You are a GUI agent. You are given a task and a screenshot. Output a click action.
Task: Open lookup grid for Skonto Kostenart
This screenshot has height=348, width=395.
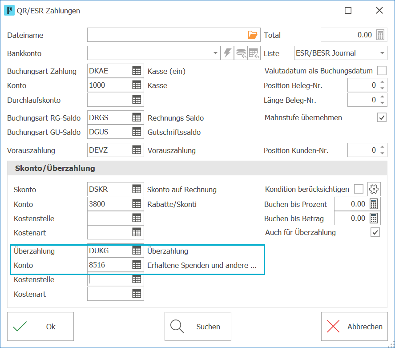click(x=137, y=232)
